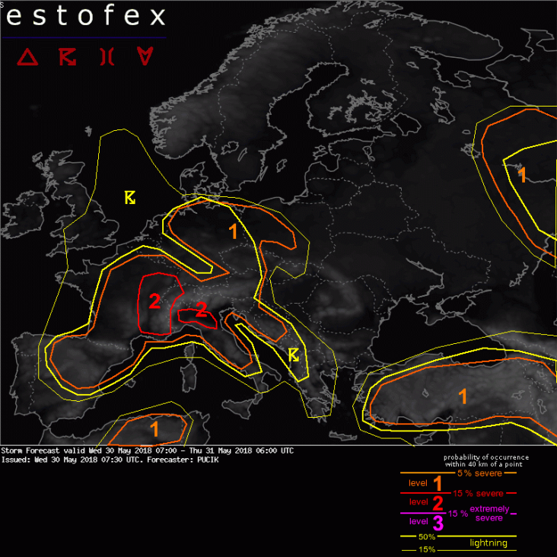Click the yellow lightning symbol over North Sea
This screenshot has width=557, height=557.
coord(130,198)
